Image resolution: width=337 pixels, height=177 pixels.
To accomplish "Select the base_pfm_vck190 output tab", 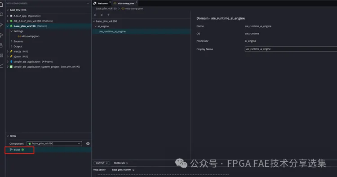I will point(121,170).
